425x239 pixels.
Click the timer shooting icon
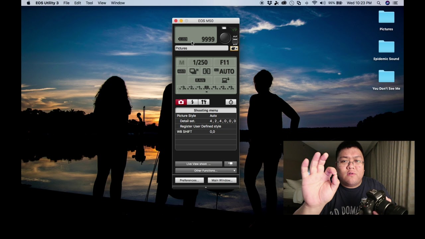pyautogui.click(x=231, y=102)
